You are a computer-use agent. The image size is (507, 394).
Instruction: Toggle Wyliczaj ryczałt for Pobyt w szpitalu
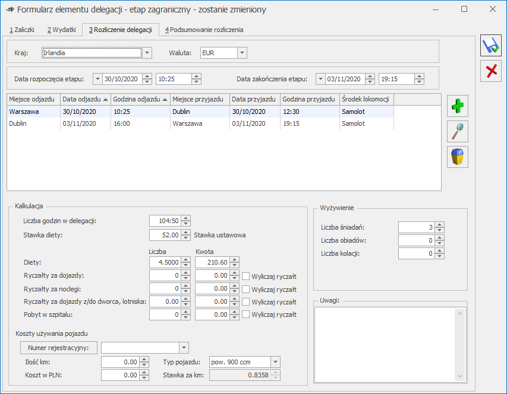tap(246, 314)
